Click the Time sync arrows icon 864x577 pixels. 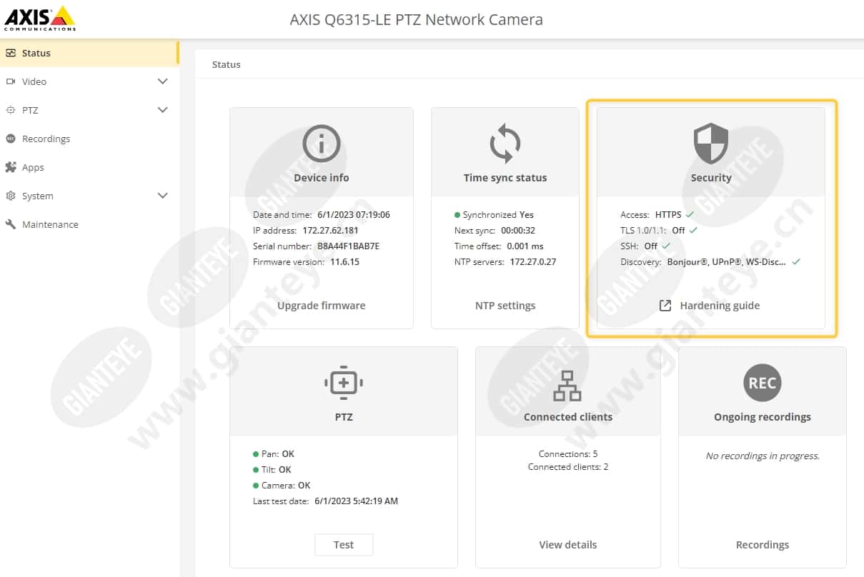(505, 144)
